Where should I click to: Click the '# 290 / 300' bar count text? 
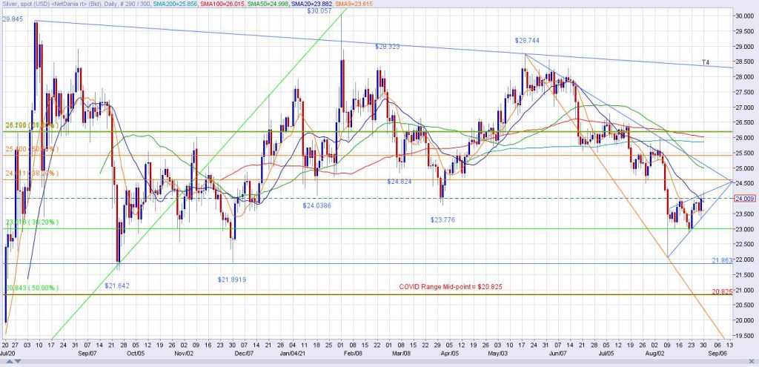coord(135,4)
